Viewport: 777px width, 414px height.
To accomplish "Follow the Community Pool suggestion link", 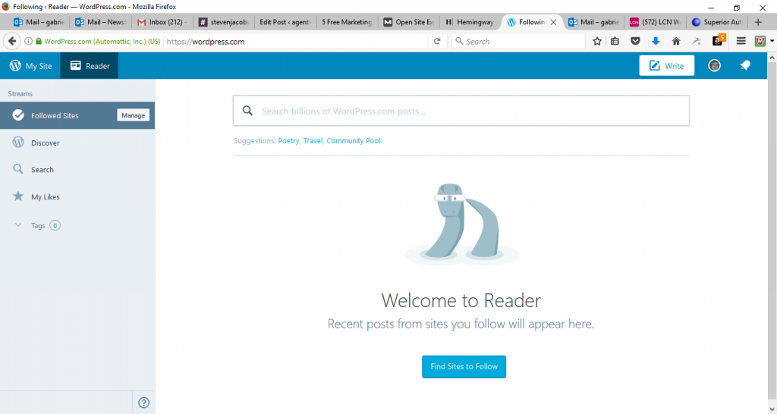I will [354, 140].
